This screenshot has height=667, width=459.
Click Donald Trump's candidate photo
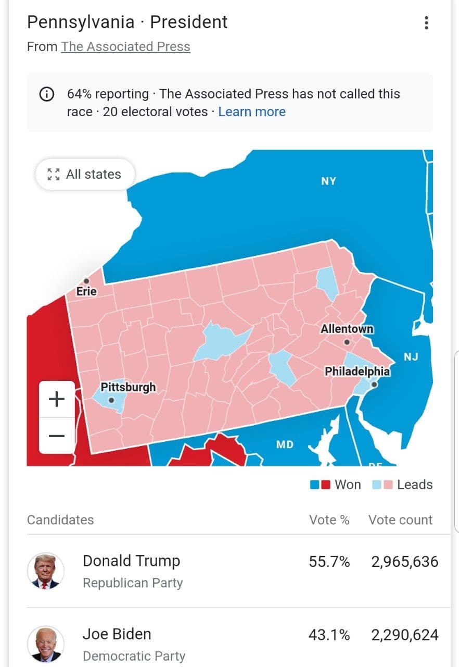click(x=46, y=571)
